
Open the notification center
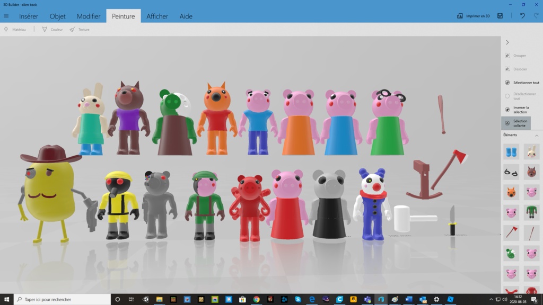535,300
